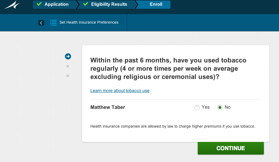279x162 pixels.
Task: Click the green checkmark beside Application
Action: click(39, 4)
